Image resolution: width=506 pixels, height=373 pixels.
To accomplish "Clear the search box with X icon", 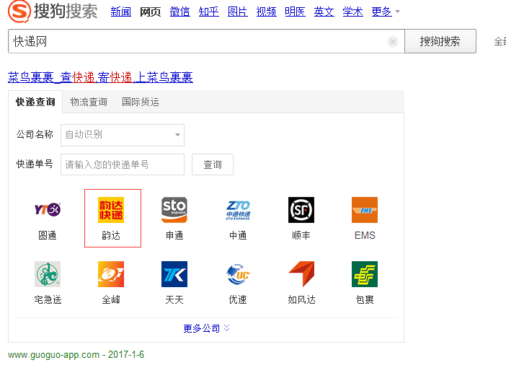I will (x=393, y=42).
